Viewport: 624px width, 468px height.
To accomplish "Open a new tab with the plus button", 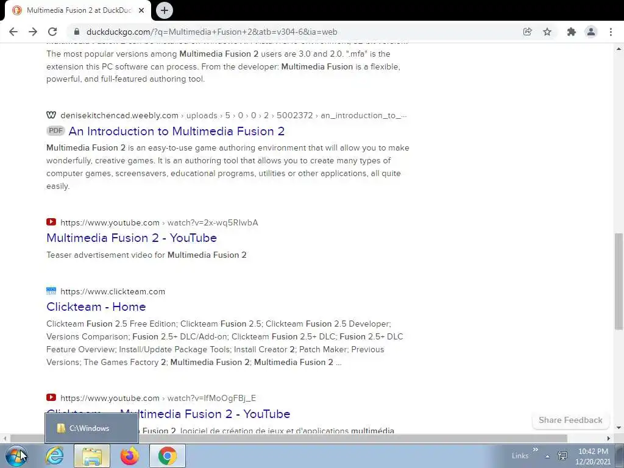I will (x=165, y=10).
